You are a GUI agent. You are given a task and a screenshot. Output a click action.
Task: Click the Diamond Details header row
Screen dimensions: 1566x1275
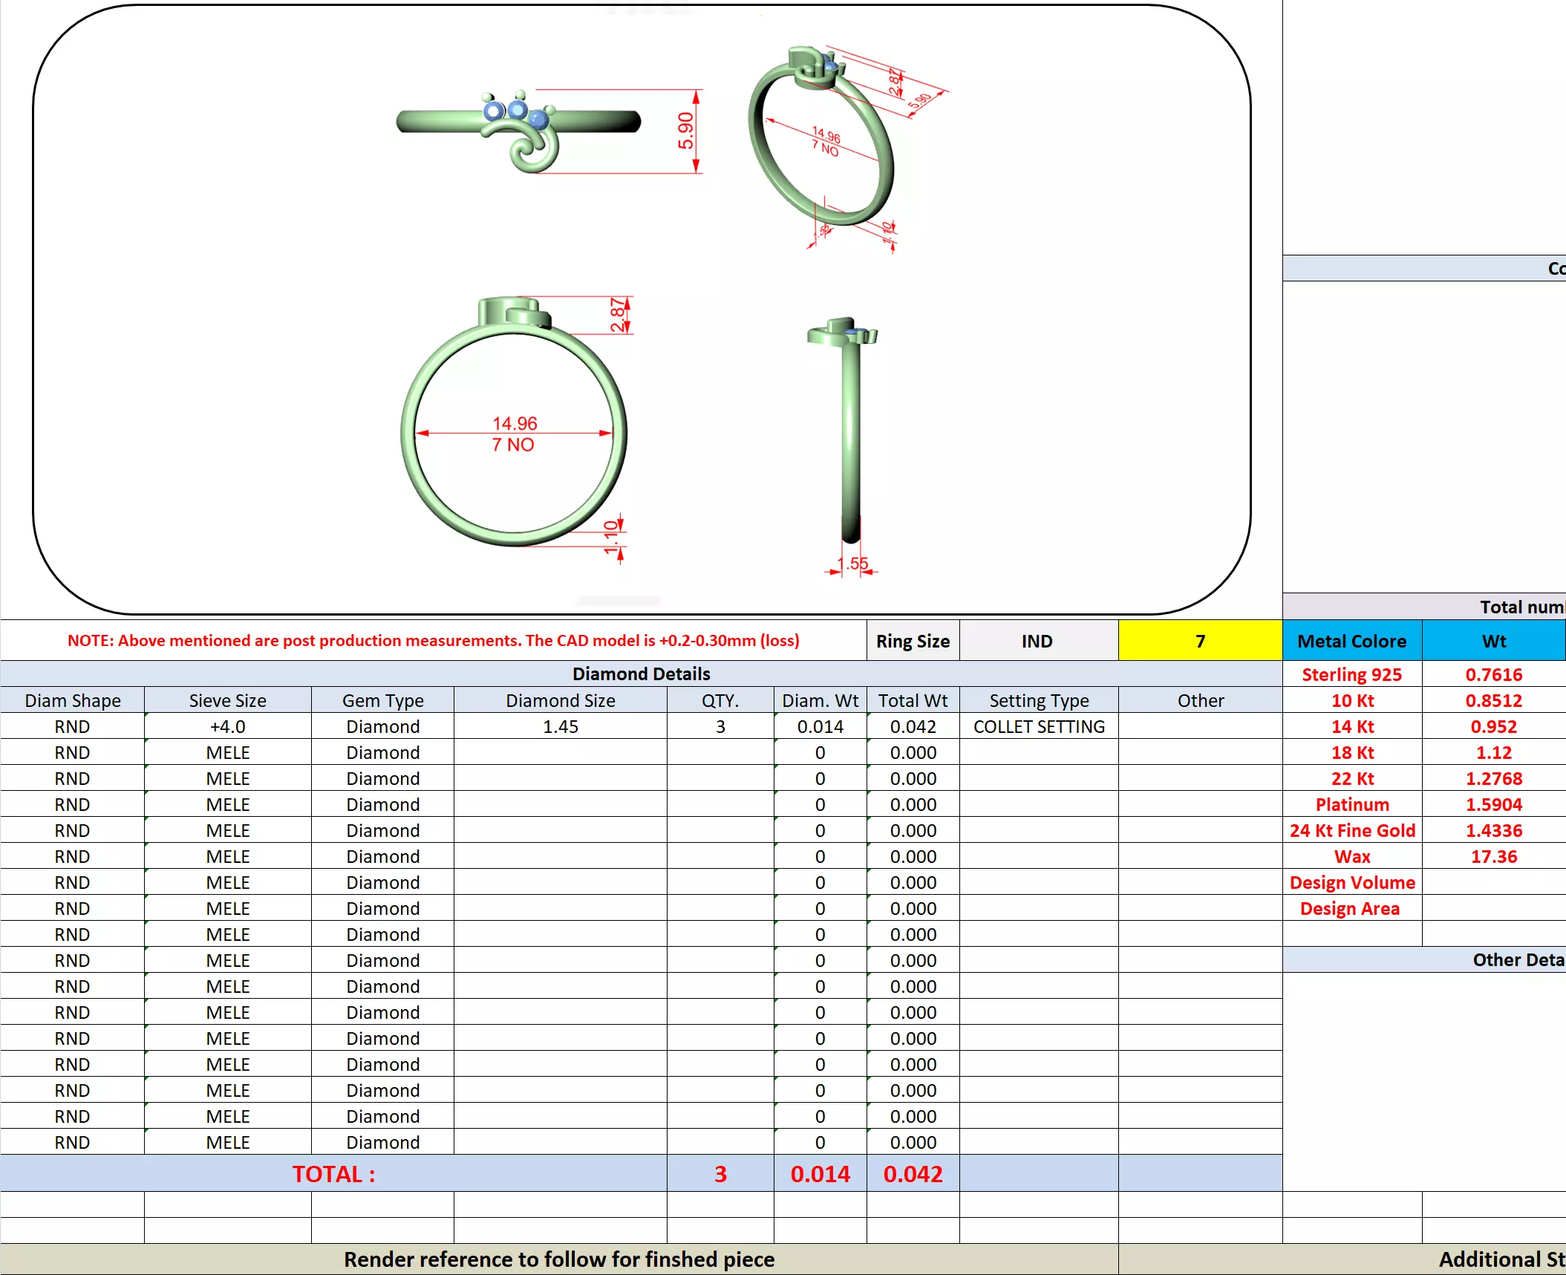click(641, 674)
